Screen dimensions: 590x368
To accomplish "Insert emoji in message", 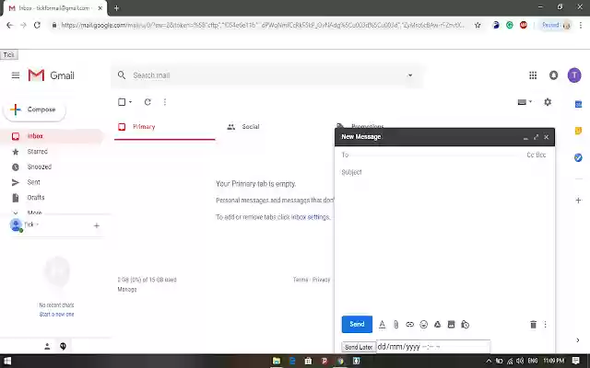I will [x=424, y=325].
